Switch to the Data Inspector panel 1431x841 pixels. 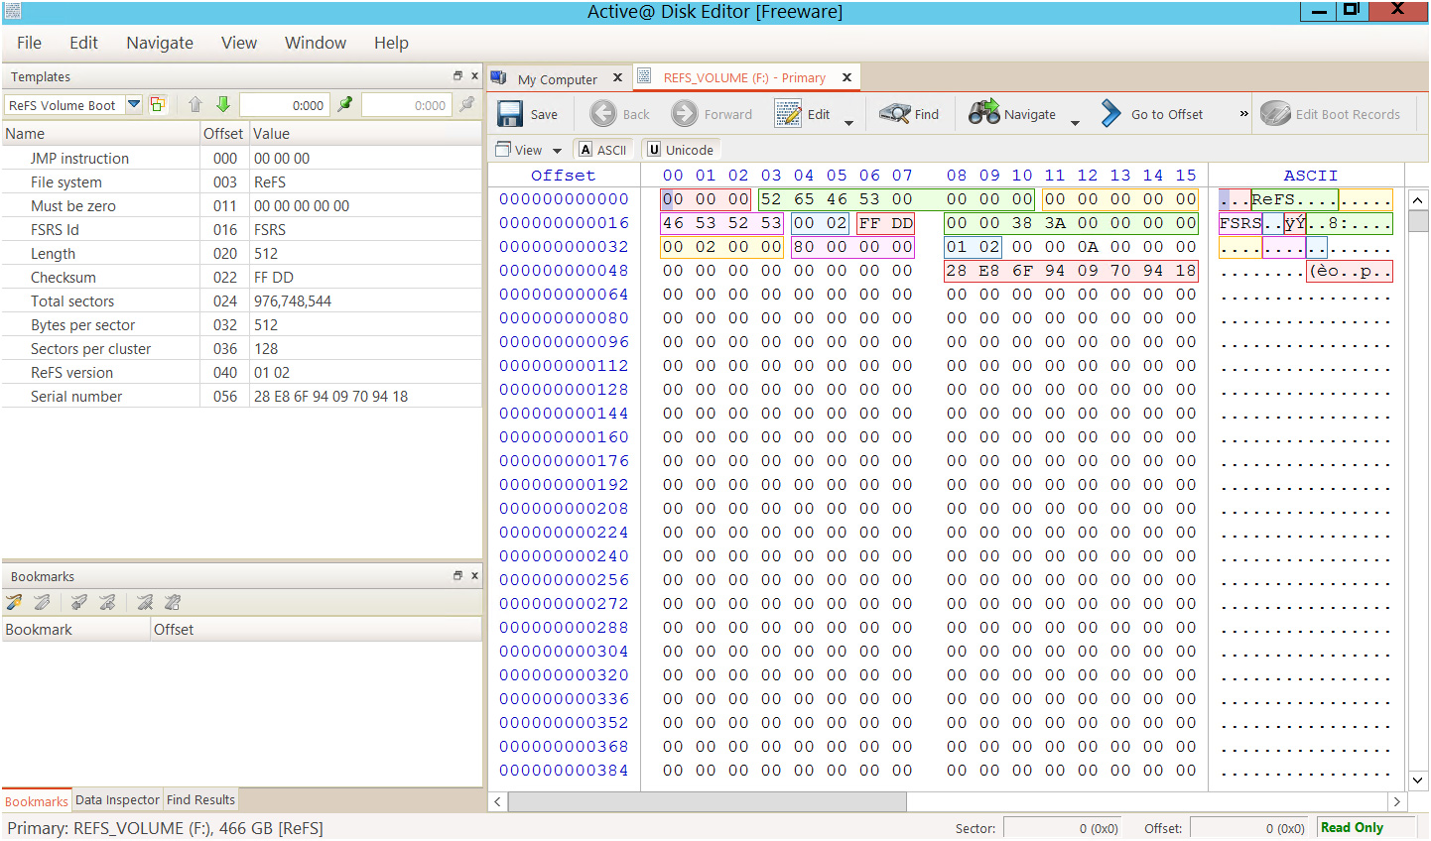click(x=116, y=799)
